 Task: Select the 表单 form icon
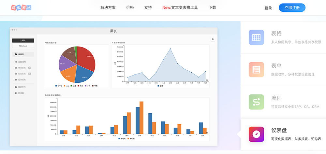coord(256,70)
